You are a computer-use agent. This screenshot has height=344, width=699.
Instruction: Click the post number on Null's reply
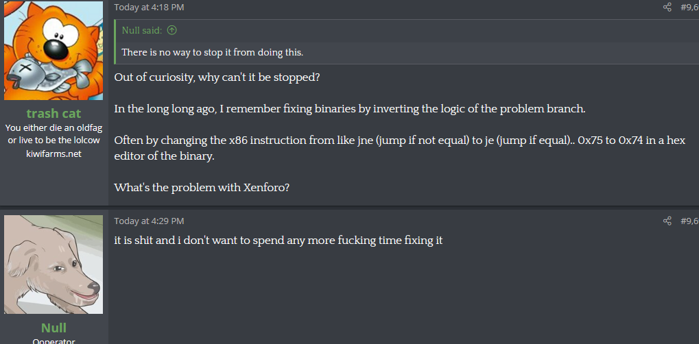point(689,221)
